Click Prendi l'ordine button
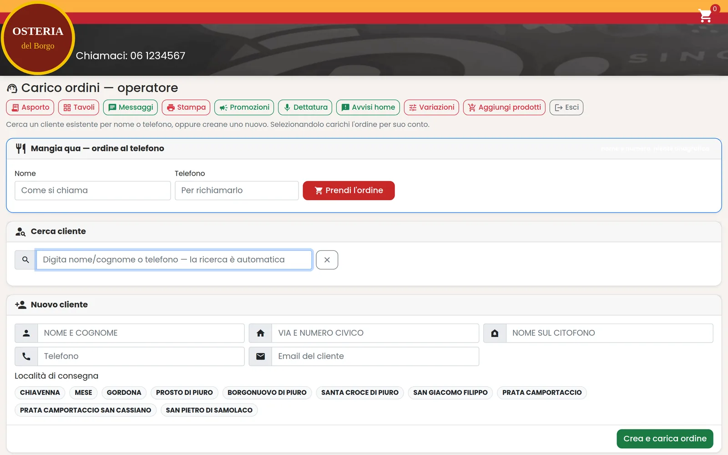 point(349,191)
